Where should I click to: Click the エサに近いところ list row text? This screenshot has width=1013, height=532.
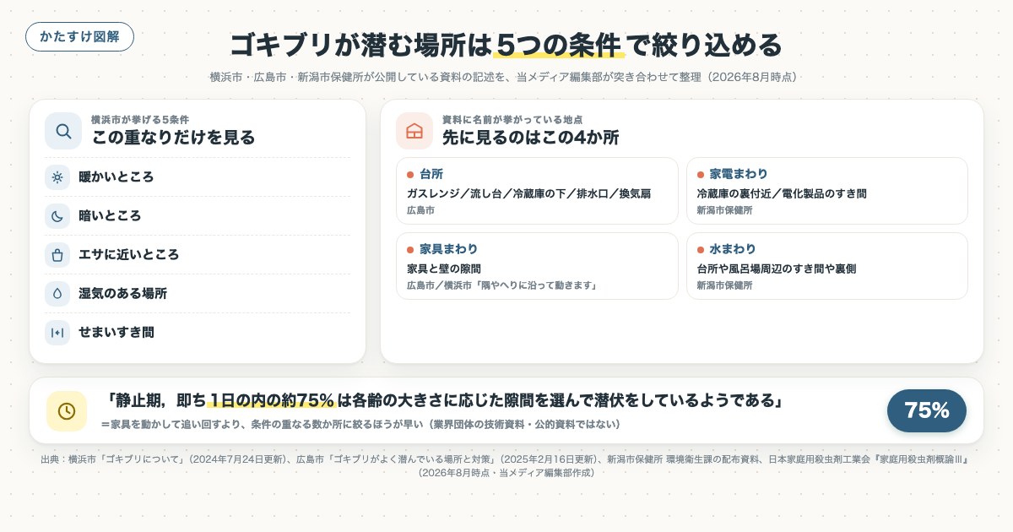point(129,255)
